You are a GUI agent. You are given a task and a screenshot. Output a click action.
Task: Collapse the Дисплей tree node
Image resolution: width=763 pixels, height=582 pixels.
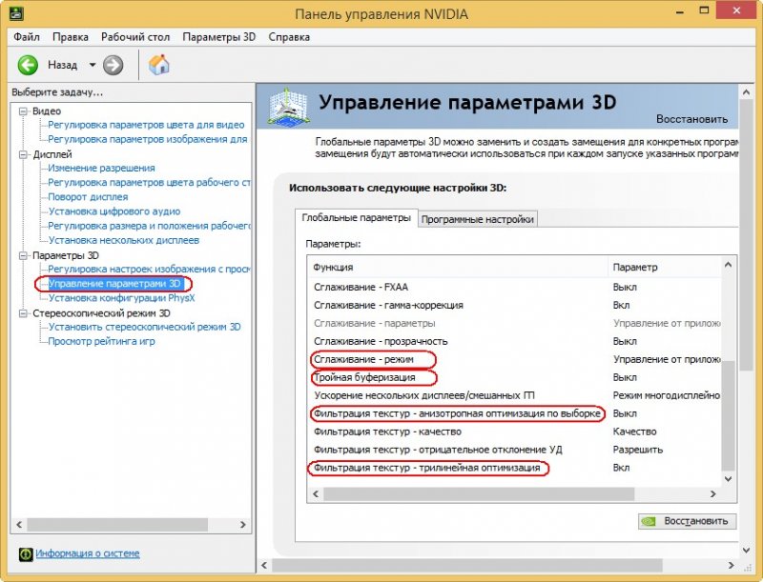tap(23, 154)
